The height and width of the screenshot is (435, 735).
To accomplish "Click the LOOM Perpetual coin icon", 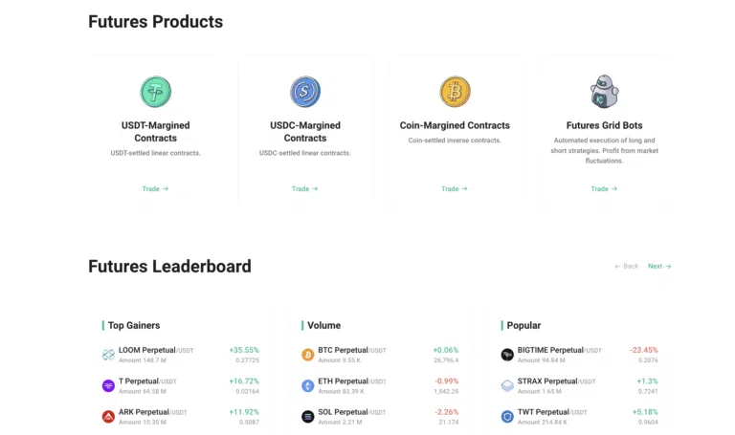I will (108, 355).
